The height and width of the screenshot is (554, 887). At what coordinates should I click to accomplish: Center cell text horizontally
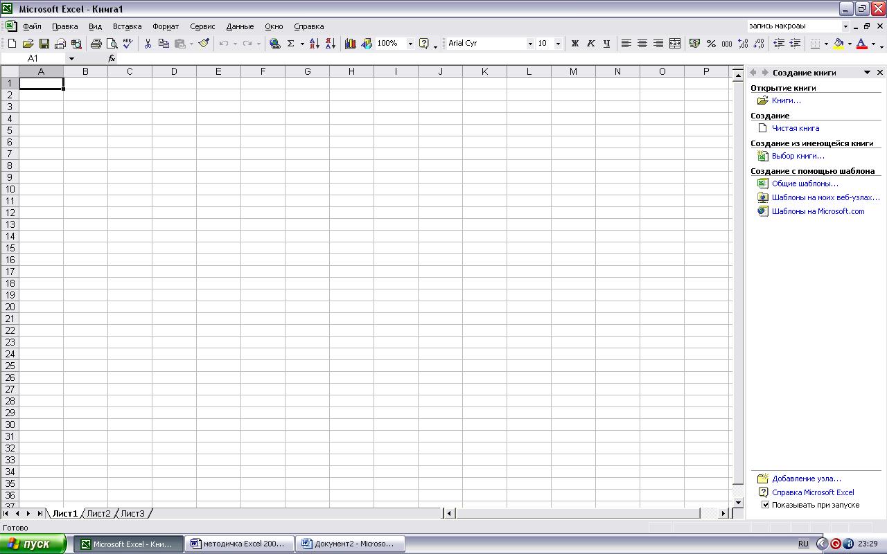pos(642,43)
